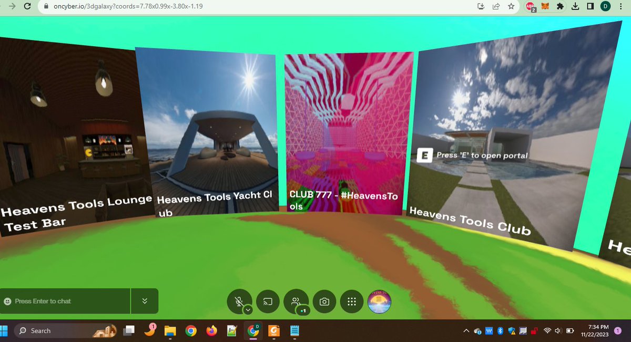Open Google Chrome from the taskbar
Screen dimensions: 631x342
click(191, 331)
